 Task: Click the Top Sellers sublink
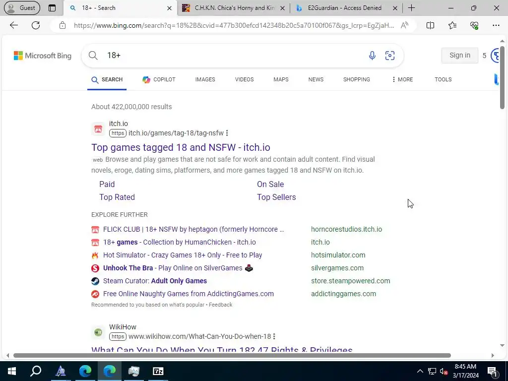point(276,197)
